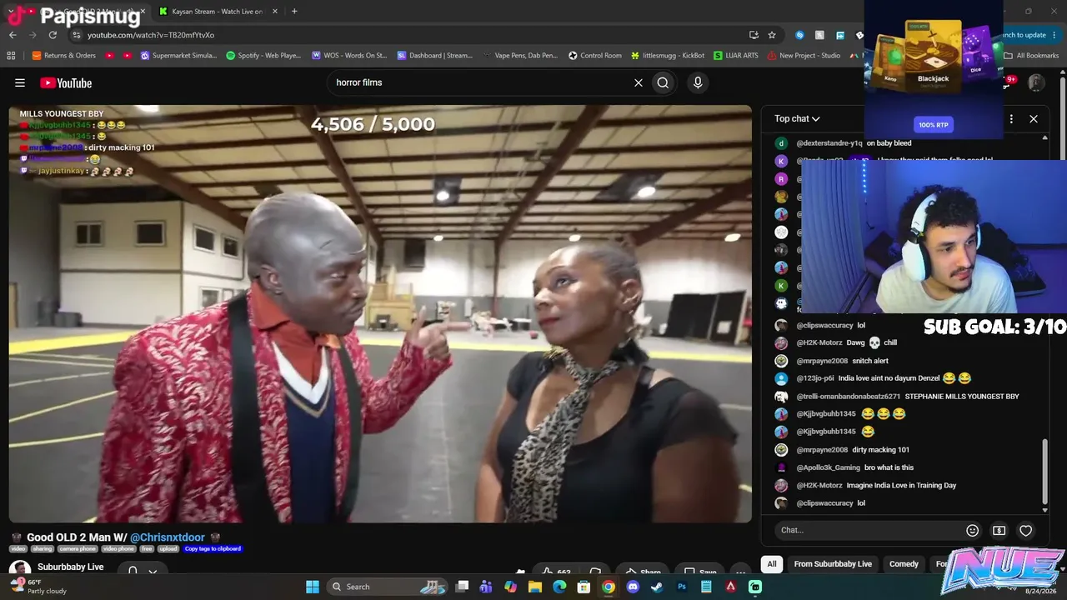Click the @trelli-omanbandonabeatz6271 chat username
The height and width of the screenshot is (600, 1067).
pyautogui.click(x=849, y=397)
